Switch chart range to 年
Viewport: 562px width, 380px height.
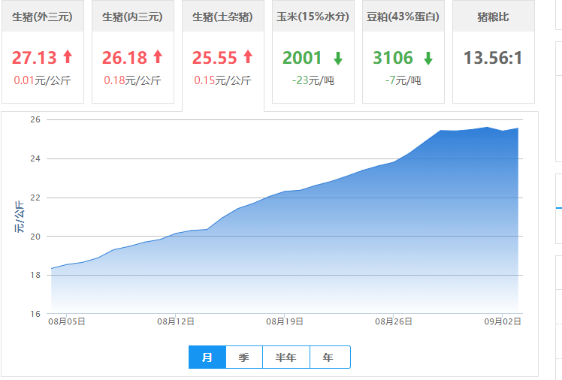330,357
